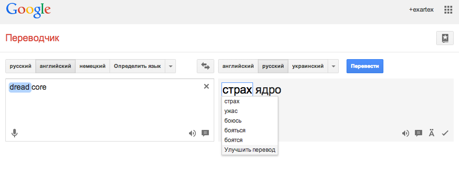Select Улучшить перевод option
This screenshot has width=459, height=191.
[x=250, y=150]
